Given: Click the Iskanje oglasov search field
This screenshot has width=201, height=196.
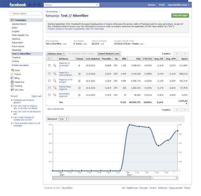Looking at the screenshot, I should pos(25,13).
